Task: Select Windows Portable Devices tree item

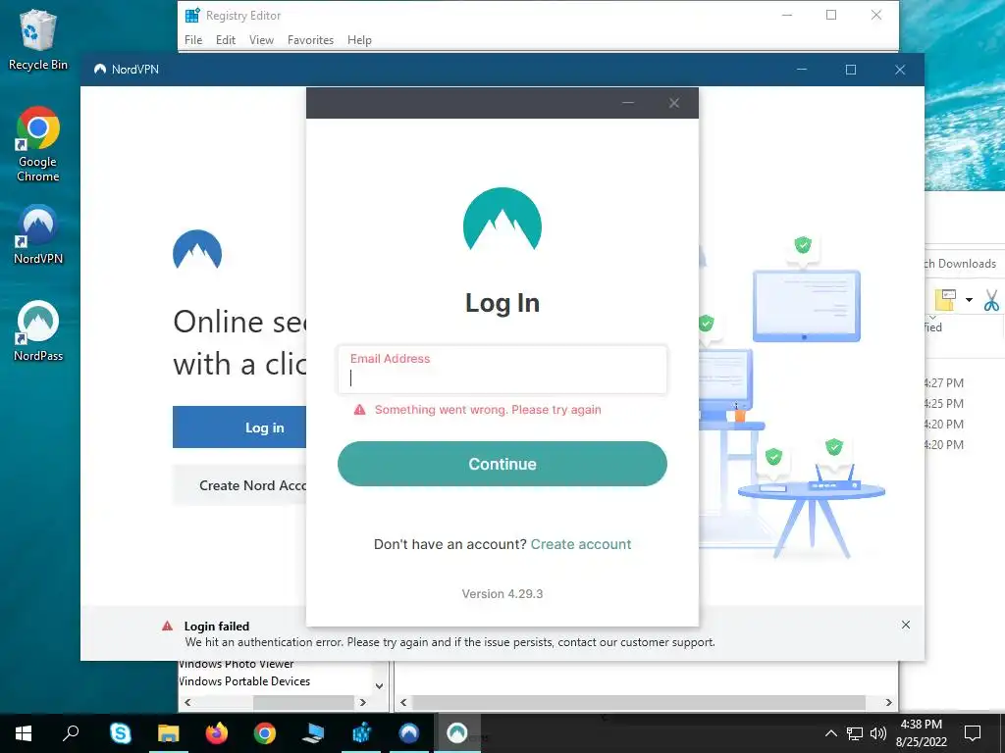Action: [244, 681]
